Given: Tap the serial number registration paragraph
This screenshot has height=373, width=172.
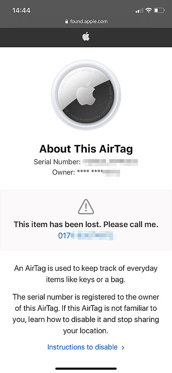Looking at the screenshot, I should click(86, 314).
